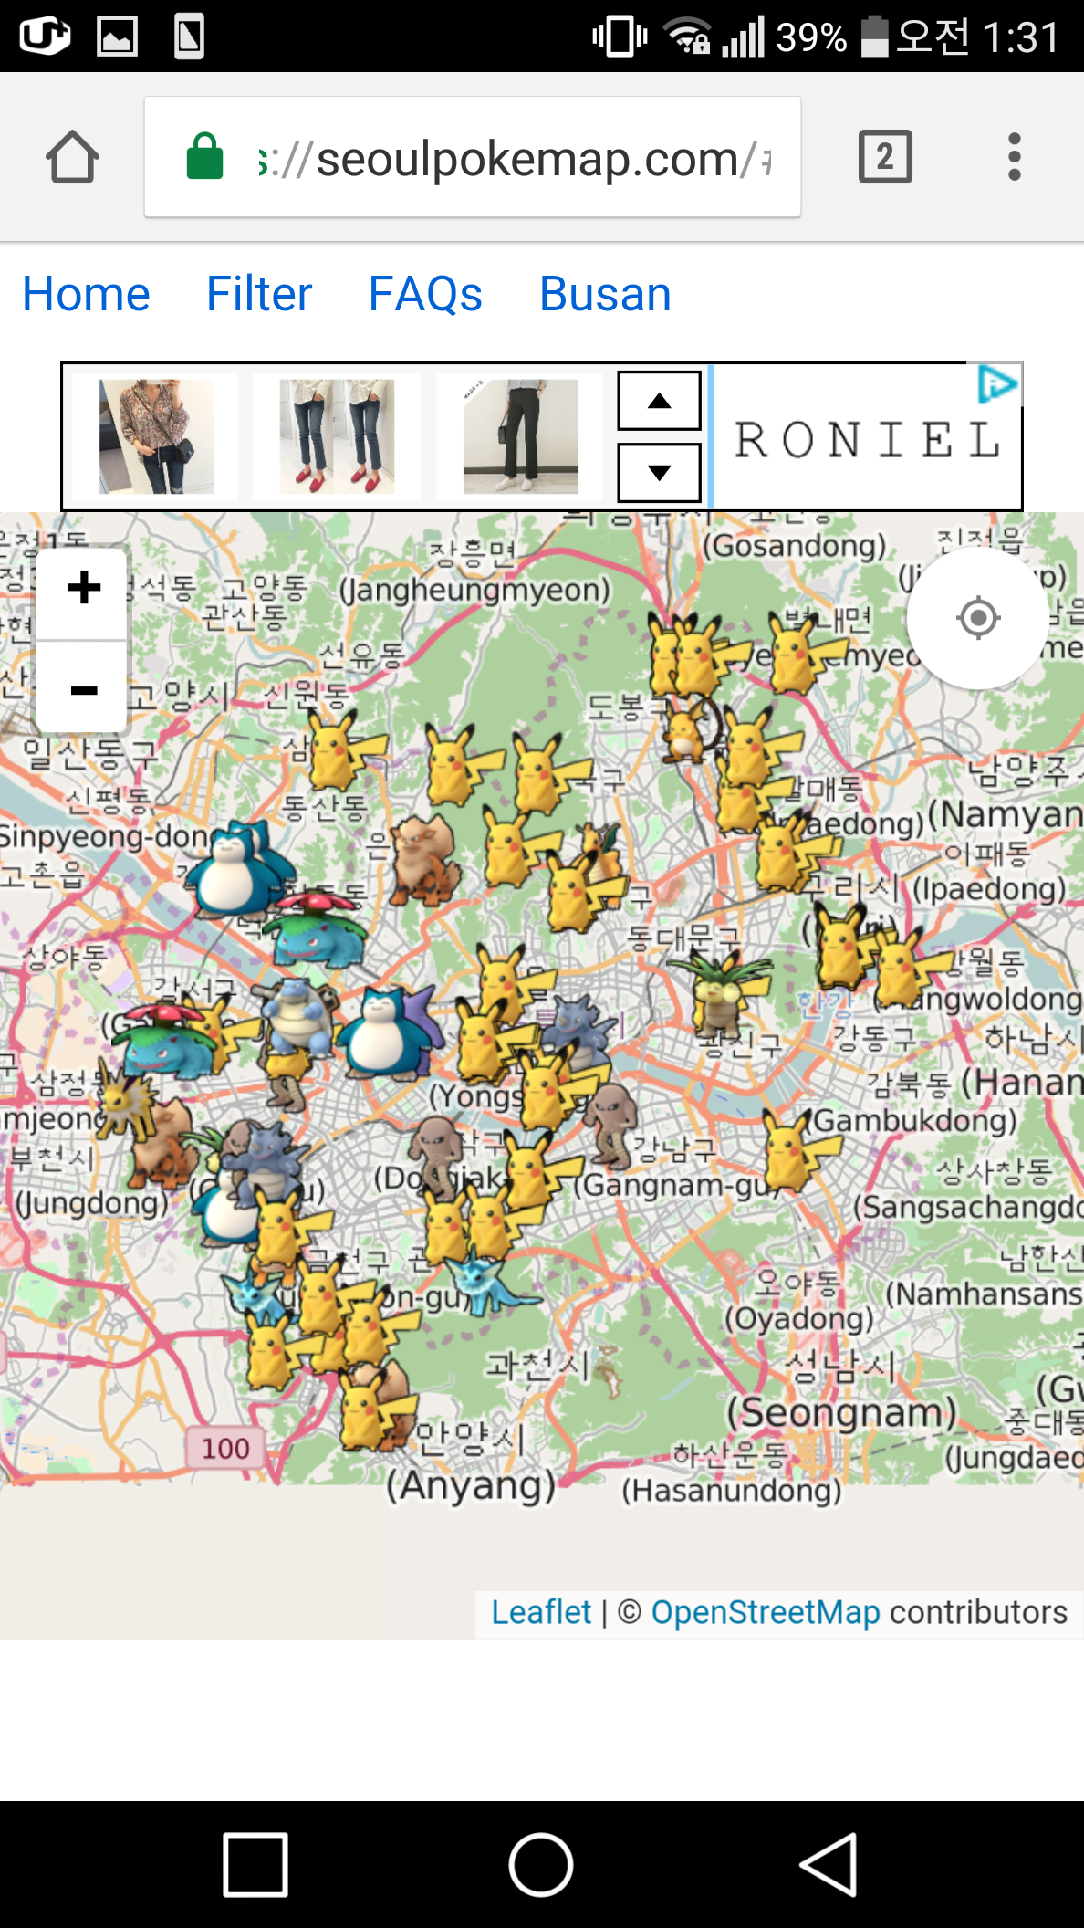
Task: Zoom in on the map with plus button
Action: (83, 588)
